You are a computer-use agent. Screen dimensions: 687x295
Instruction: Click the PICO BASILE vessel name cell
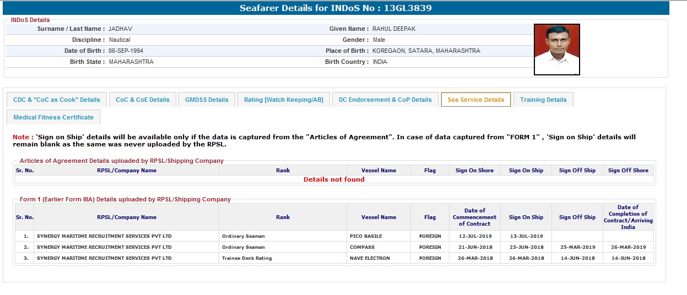pyautogui.click(x=366, y=236)
